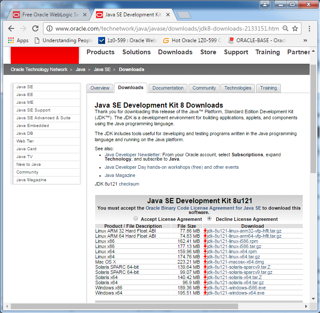Viewport: 320px width, 313px height.
Task: Open the Technologies tab
Action: [x=238, y=88]
